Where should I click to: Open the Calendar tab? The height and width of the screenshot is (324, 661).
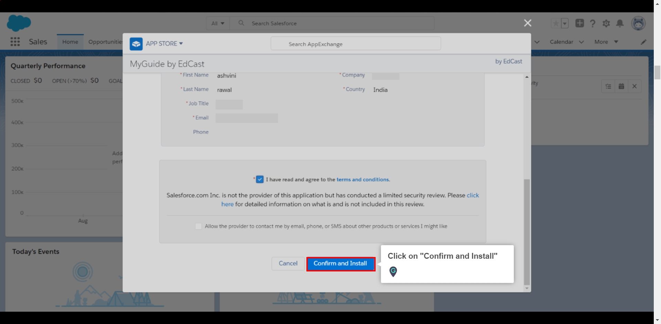(x=562, y=42)
